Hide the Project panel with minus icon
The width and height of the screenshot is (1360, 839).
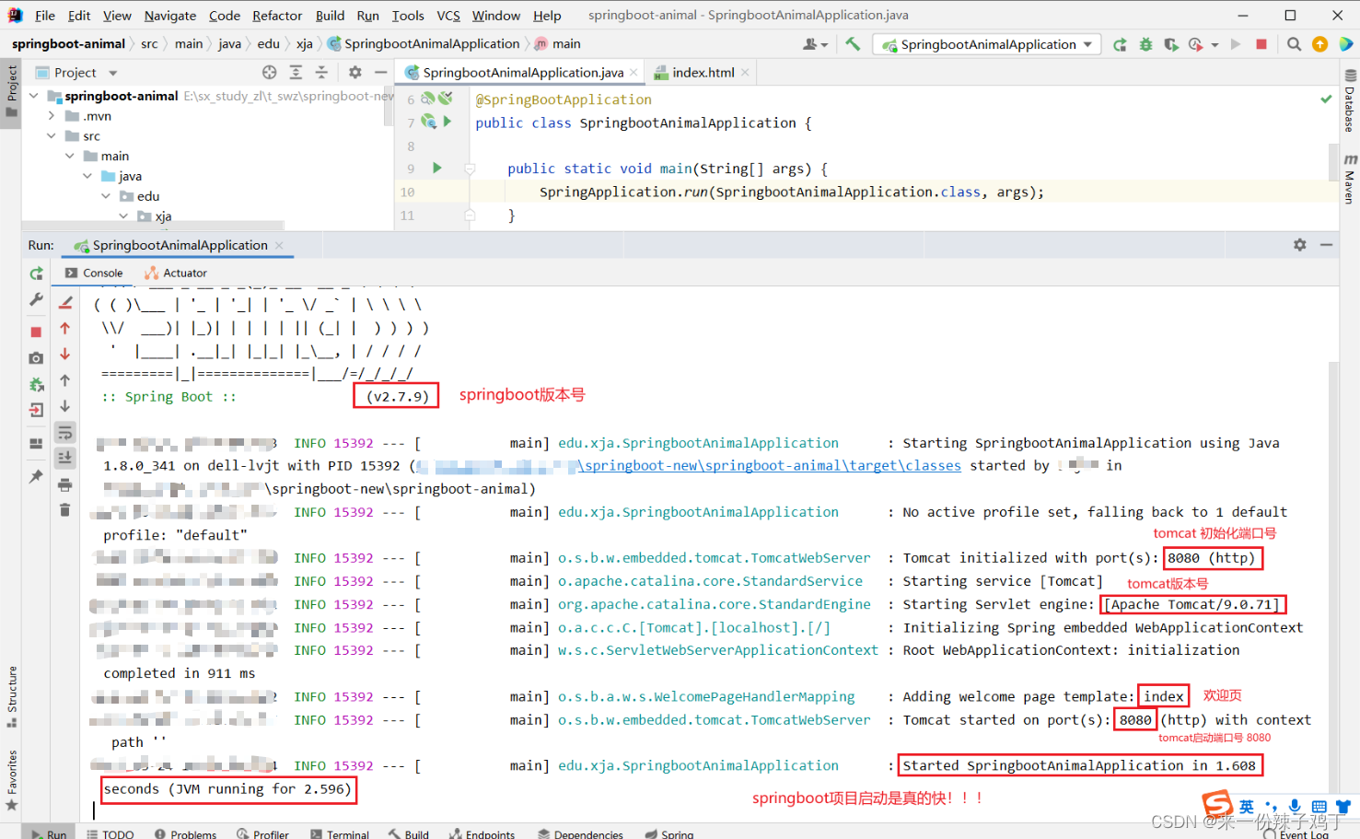(380, 72)
